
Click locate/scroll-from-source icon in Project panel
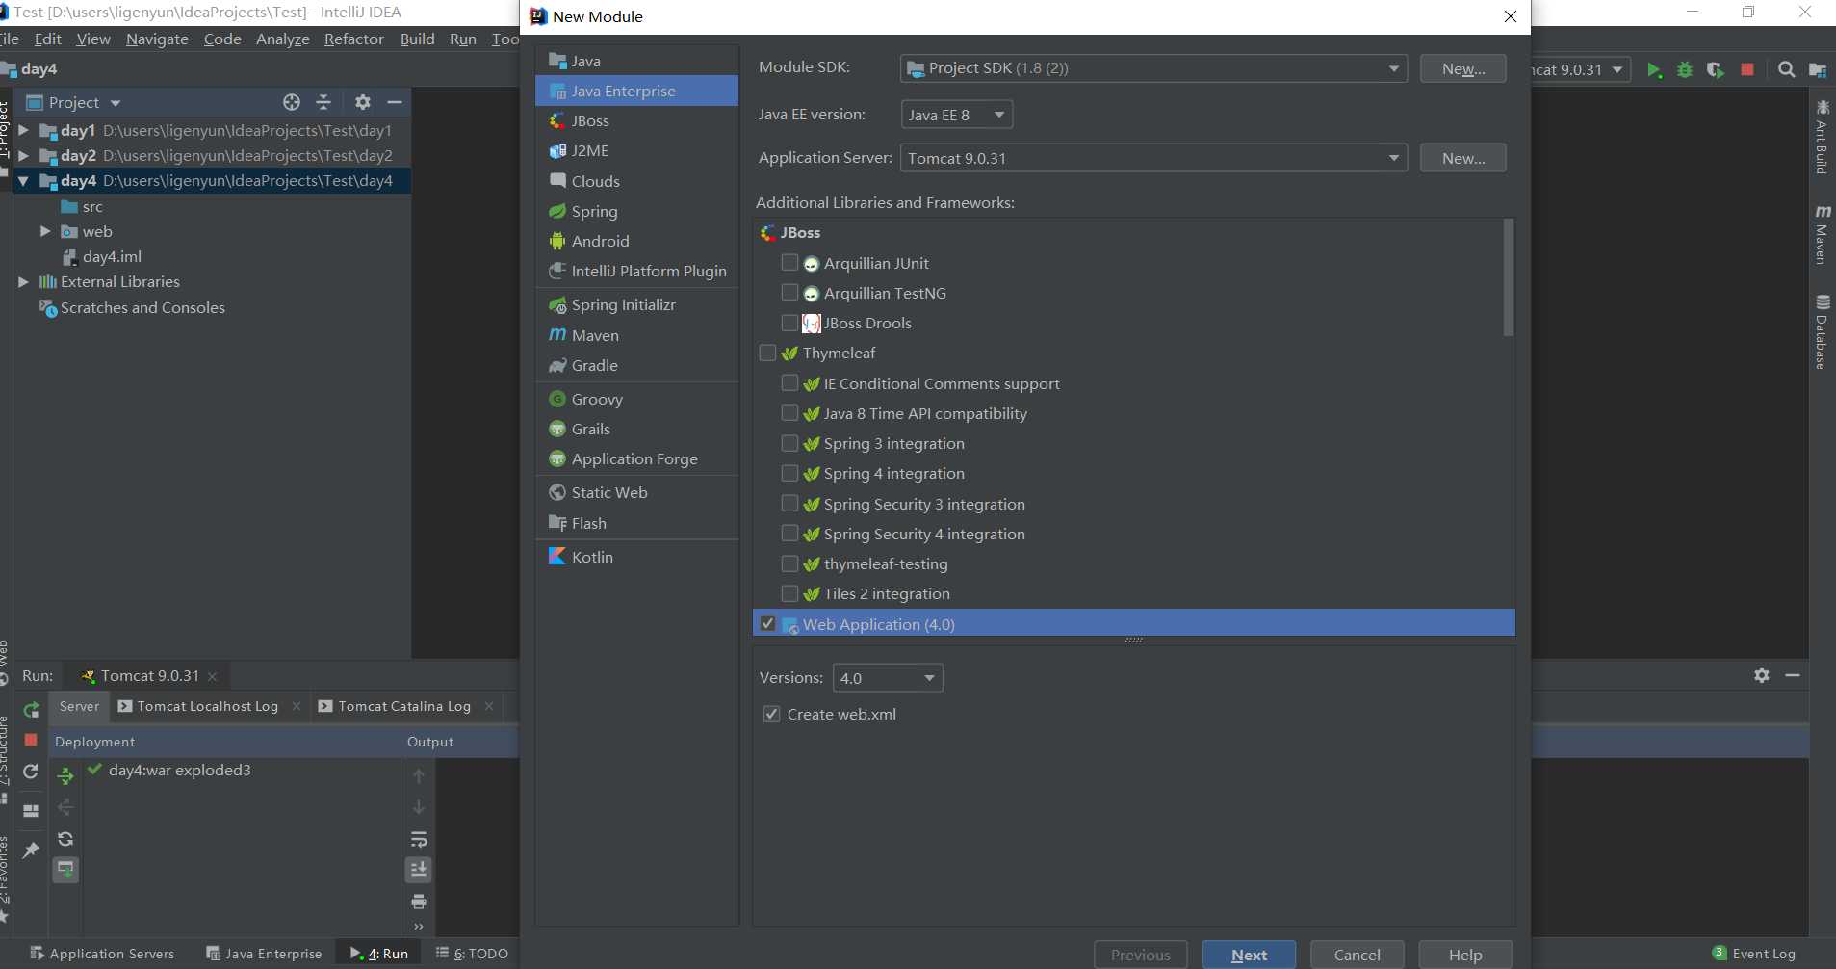click(292, 102)
